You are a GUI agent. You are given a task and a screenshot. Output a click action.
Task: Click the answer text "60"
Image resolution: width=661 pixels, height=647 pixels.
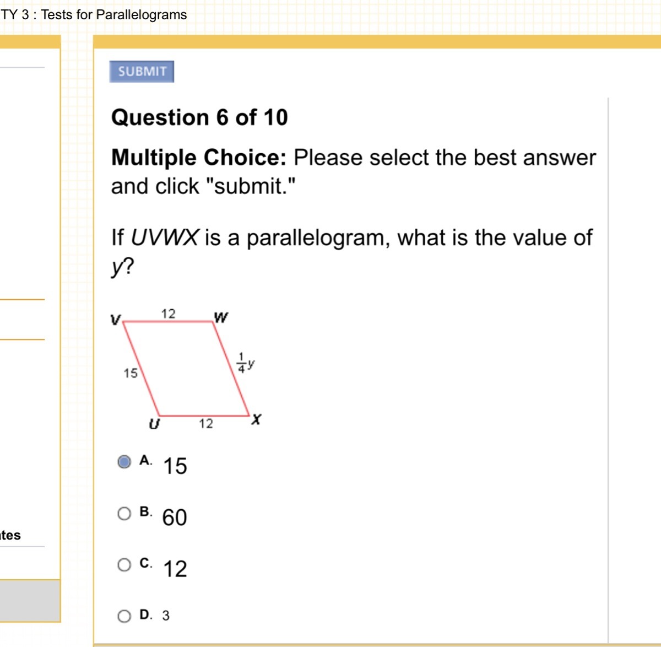(175, 517)
